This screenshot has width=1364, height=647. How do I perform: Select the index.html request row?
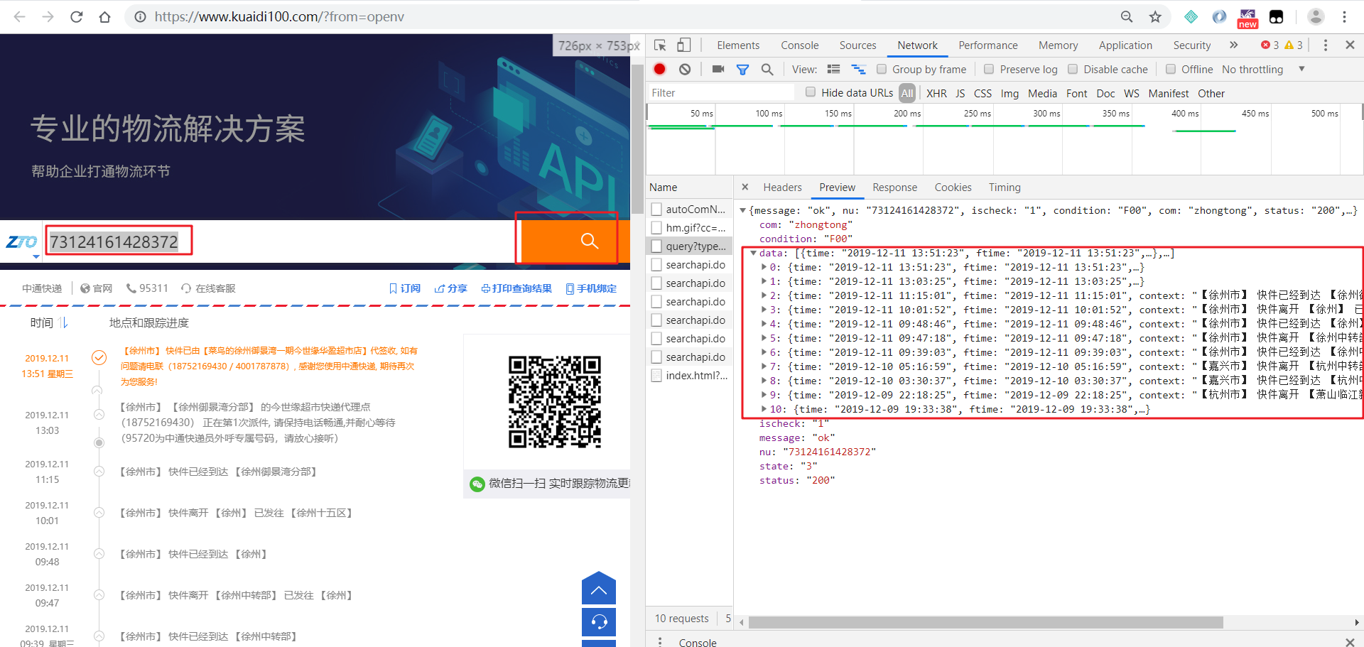689,375
